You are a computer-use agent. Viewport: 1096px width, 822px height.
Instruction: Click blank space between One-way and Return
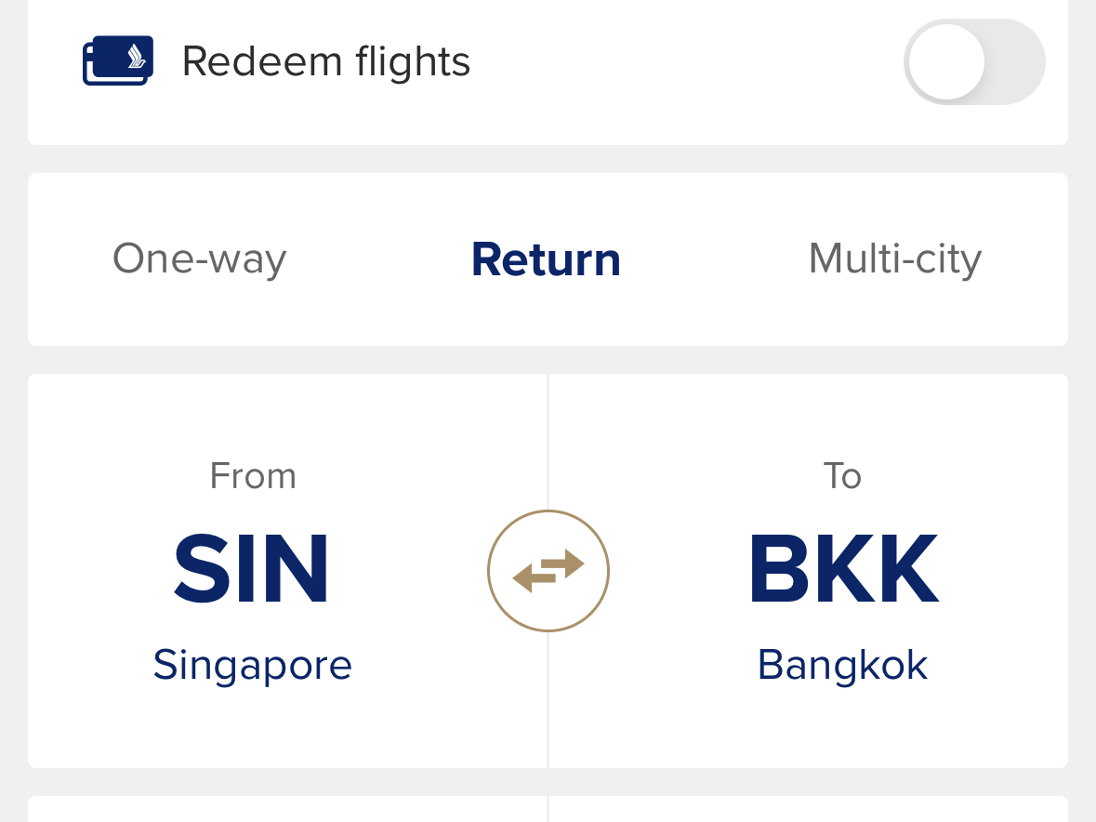point(378,259)
